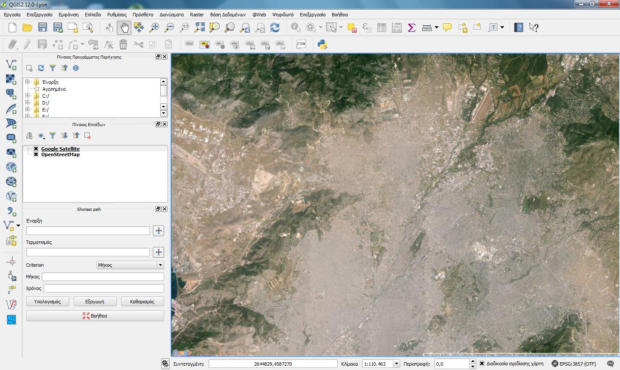
Task: Click the Καθαρισμός button
Action: 142,302
